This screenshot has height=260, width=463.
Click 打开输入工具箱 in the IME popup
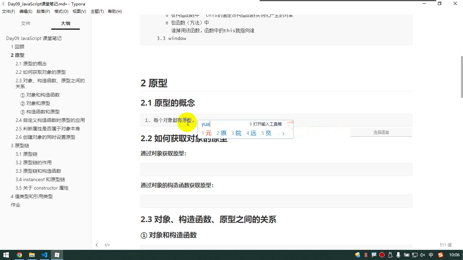point(265,124)
